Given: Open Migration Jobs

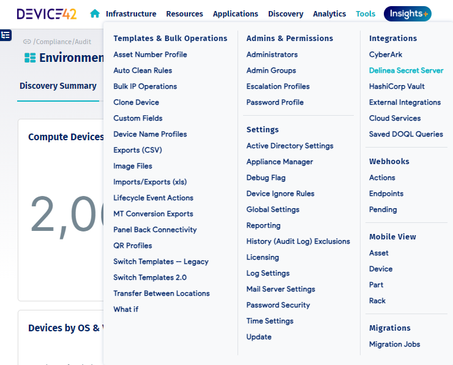Looking at the screenshot, I should (x=394, y=344).
